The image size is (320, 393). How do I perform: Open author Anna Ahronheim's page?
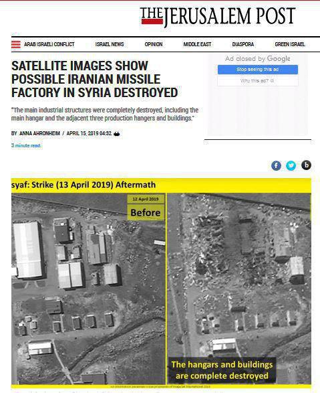[39, 133]
